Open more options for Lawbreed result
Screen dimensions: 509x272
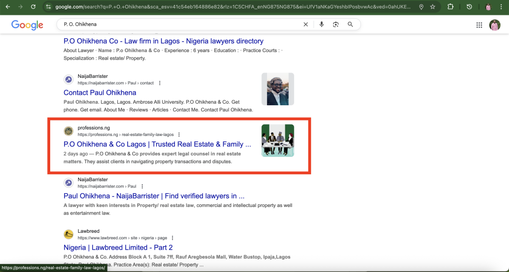[172, 238]
